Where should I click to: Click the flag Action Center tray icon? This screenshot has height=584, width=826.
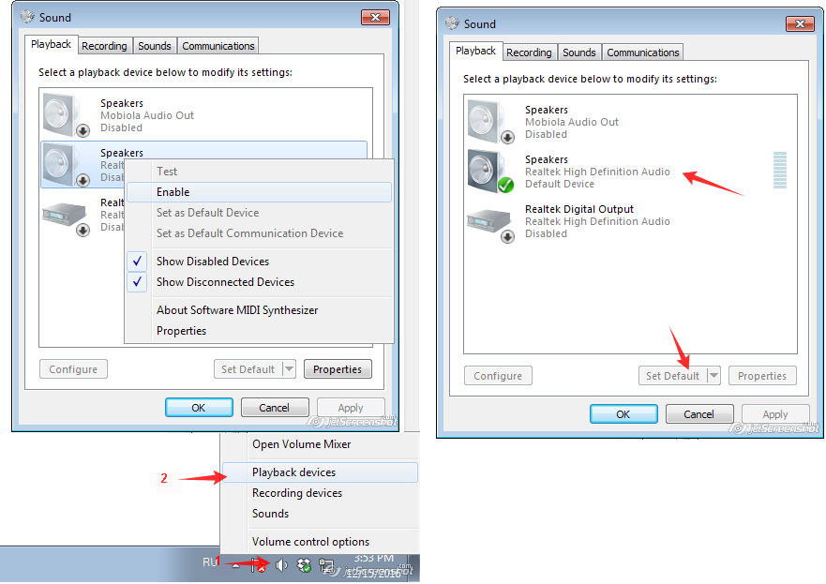[x=258, y=565]
